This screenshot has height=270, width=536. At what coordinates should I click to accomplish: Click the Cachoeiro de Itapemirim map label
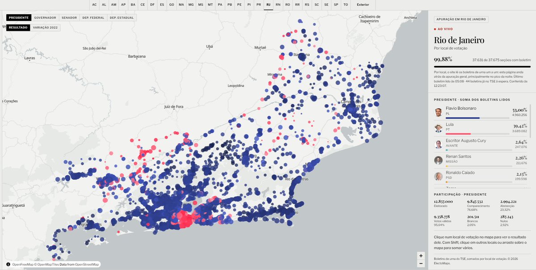[x=370, y=19]
